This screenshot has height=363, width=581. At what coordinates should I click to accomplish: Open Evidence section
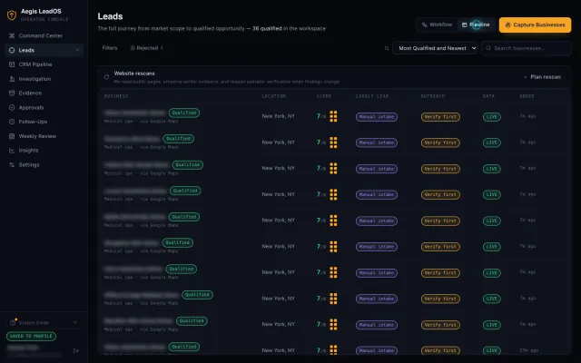coord(44,93)
